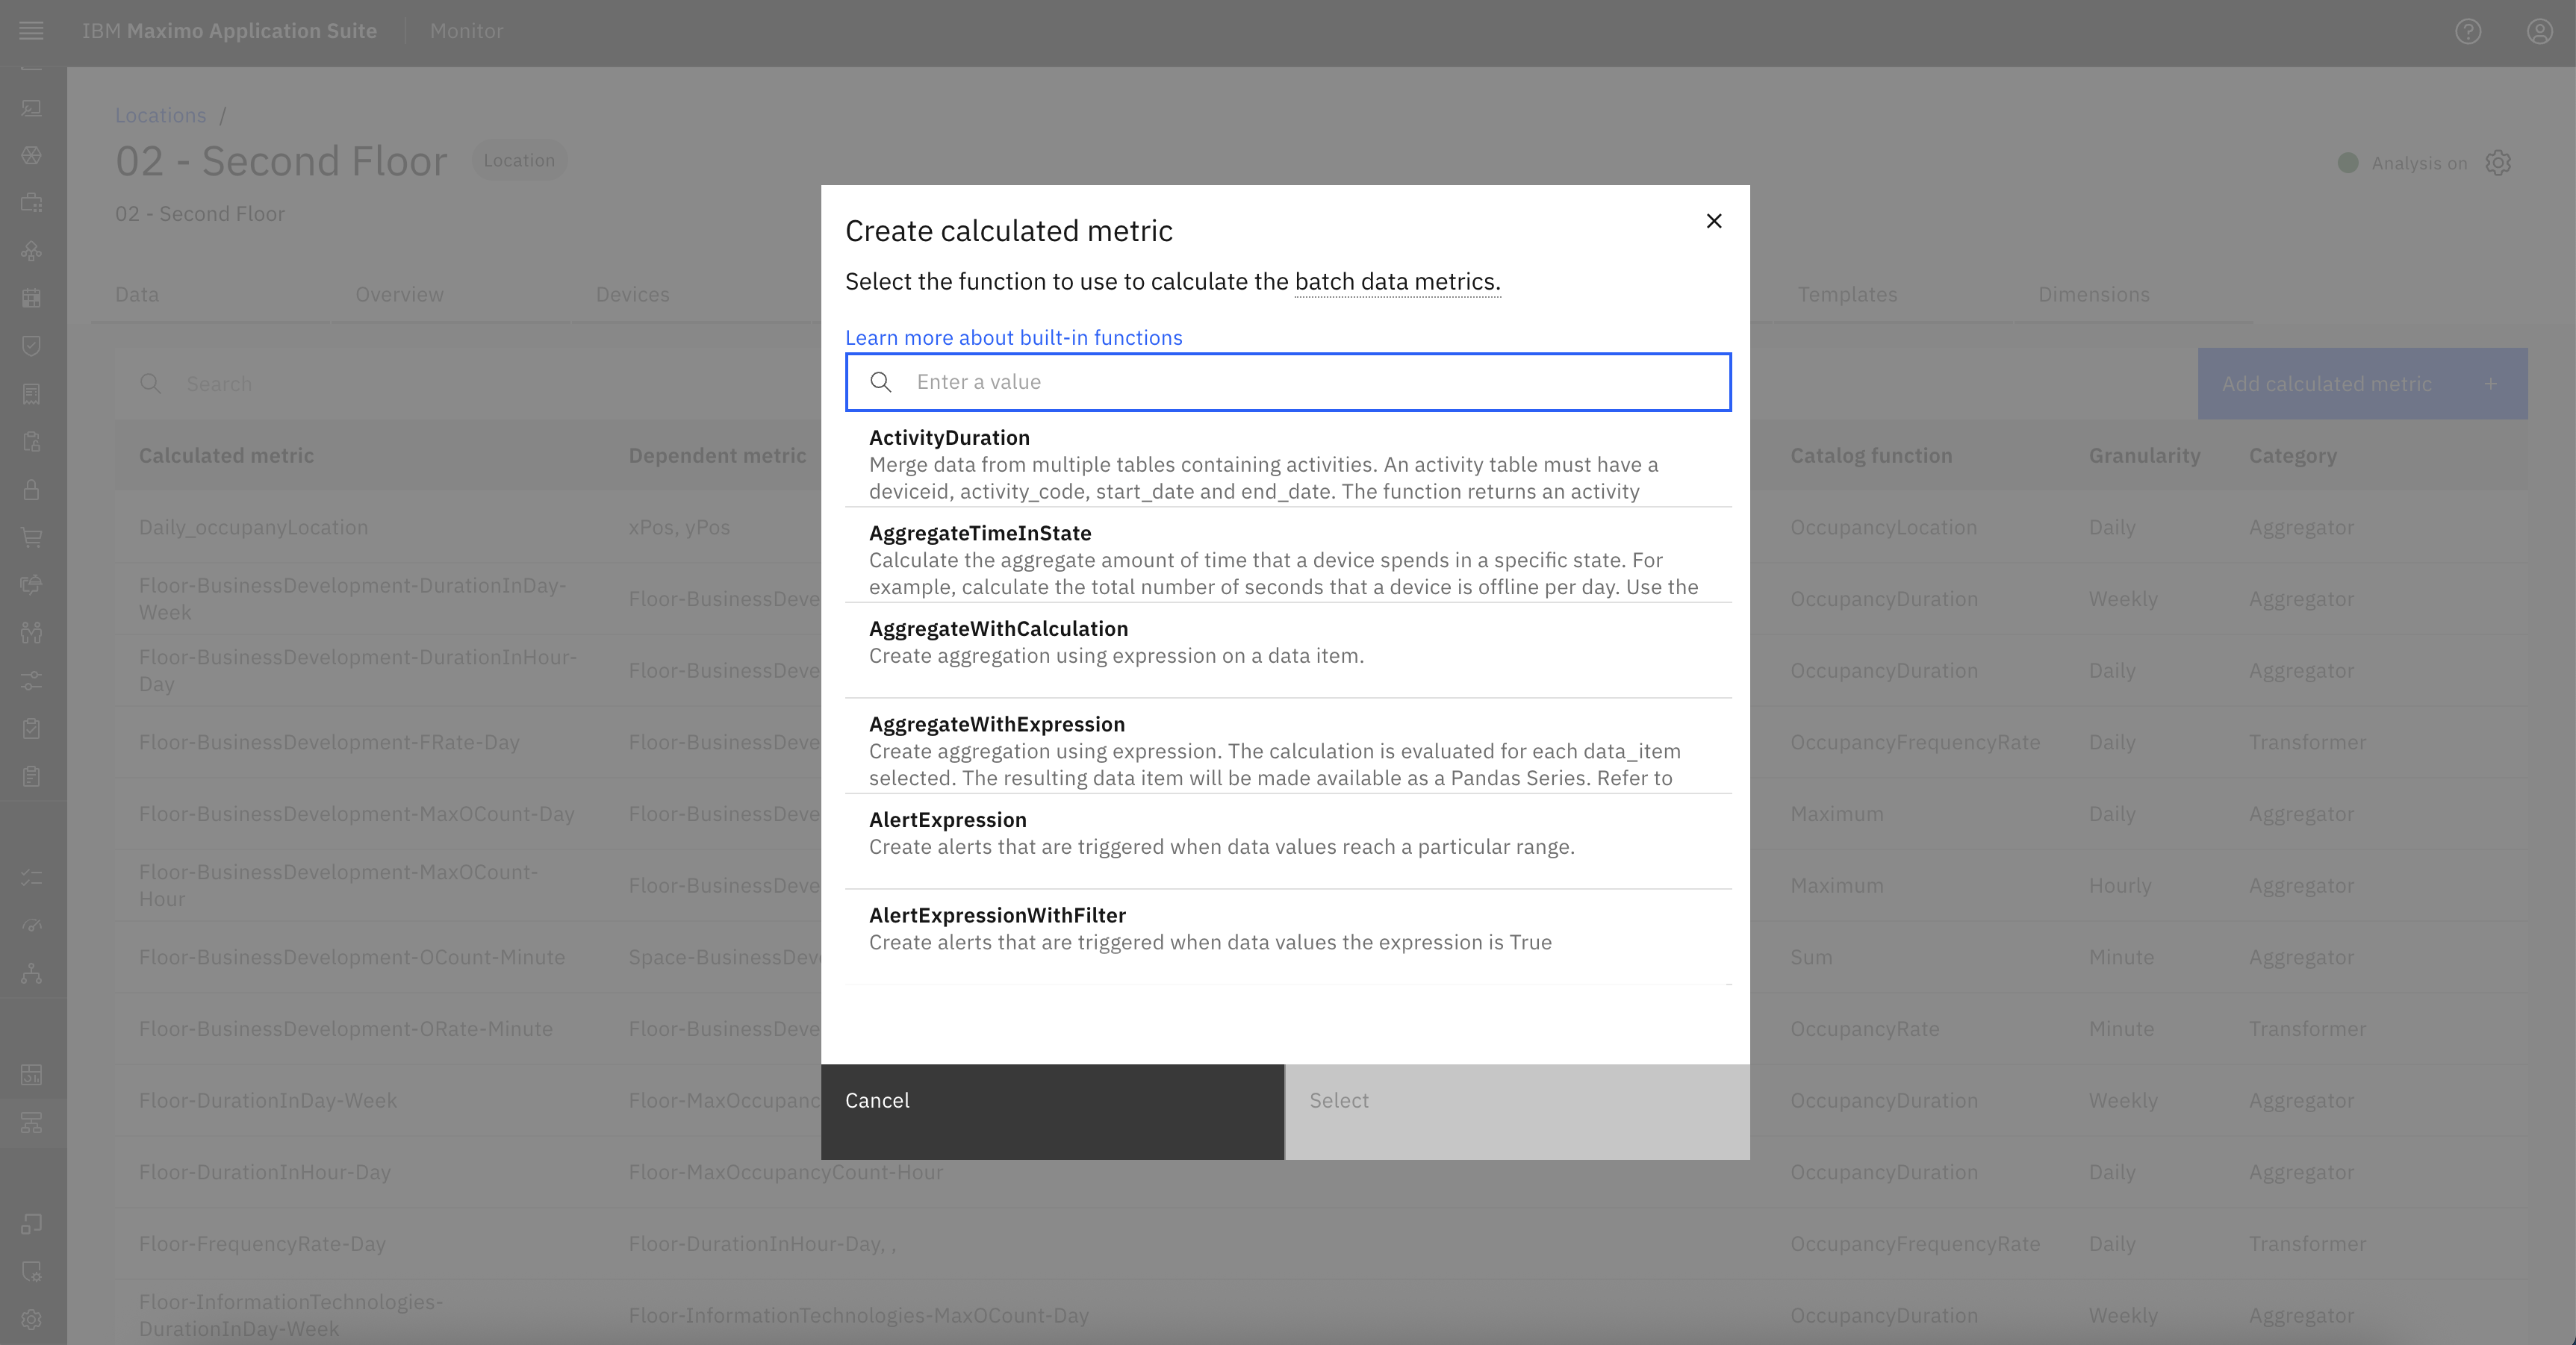This screenshot has width=2576, height=1345.
Task: Click the connected squares sidebar icon
Action: pos(31,1224)
